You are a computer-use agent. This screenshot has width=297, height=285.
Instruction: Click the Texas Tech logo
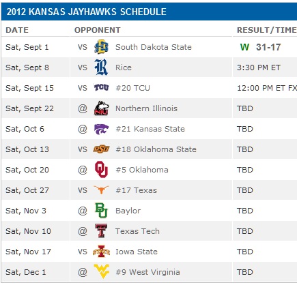pyautogui.click(x=101, y=230)
